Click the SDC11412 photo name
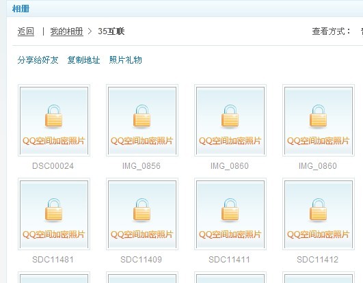Viewport: 363px width, 283px height. coord(318,260)
